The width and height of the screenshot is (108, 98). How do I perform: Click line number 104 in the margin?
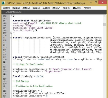coord(5,21)
